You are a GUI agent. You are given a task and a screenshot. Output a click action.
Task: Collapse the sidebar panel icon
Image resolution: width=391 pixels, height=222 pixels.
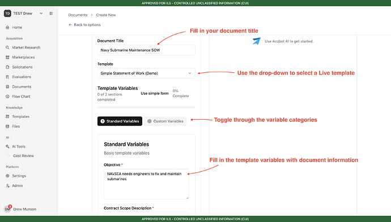point(51,14)
